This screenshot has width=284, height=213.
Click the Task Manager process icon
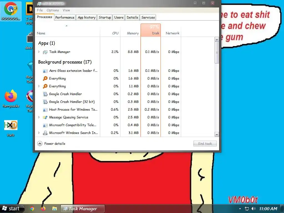pos(45,52)
